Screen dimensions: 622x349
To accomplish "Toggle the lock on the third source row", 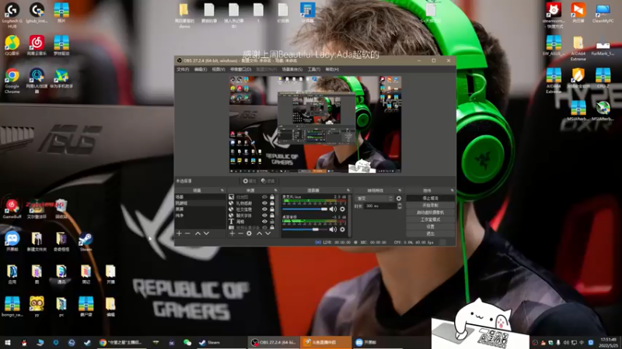I will pos(272,209).
